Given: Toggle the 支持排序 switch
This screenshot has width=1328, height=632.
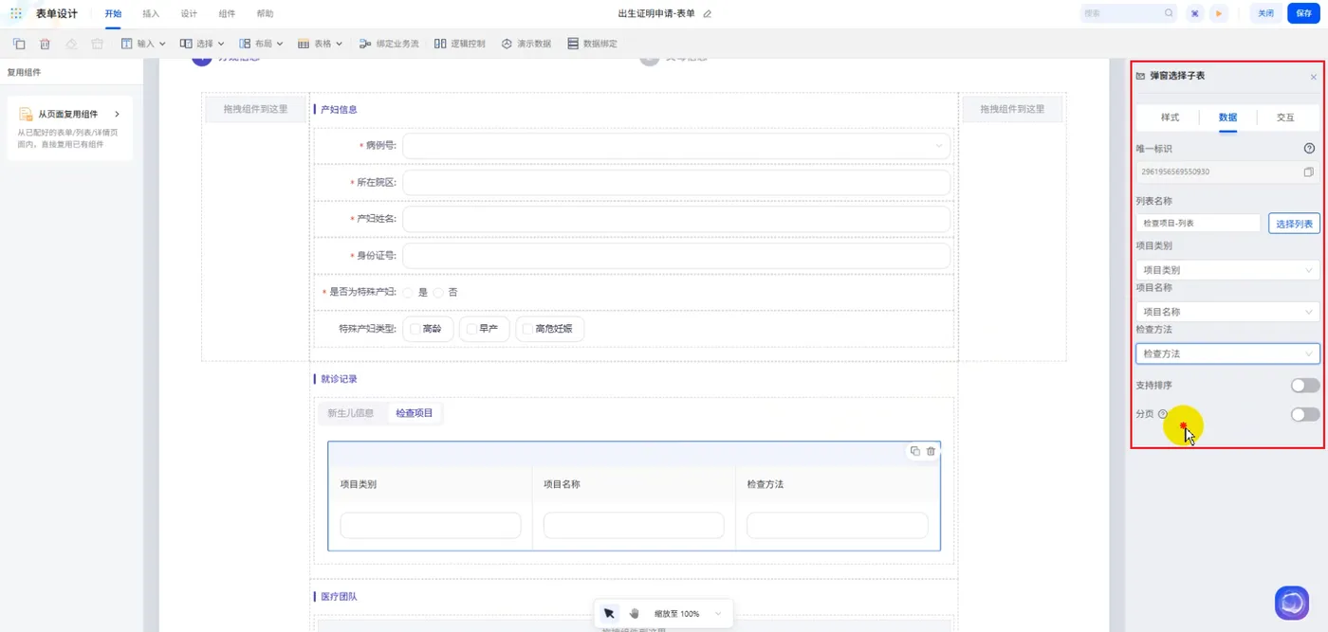Looking at the screenshot, I should point(1304,386).
